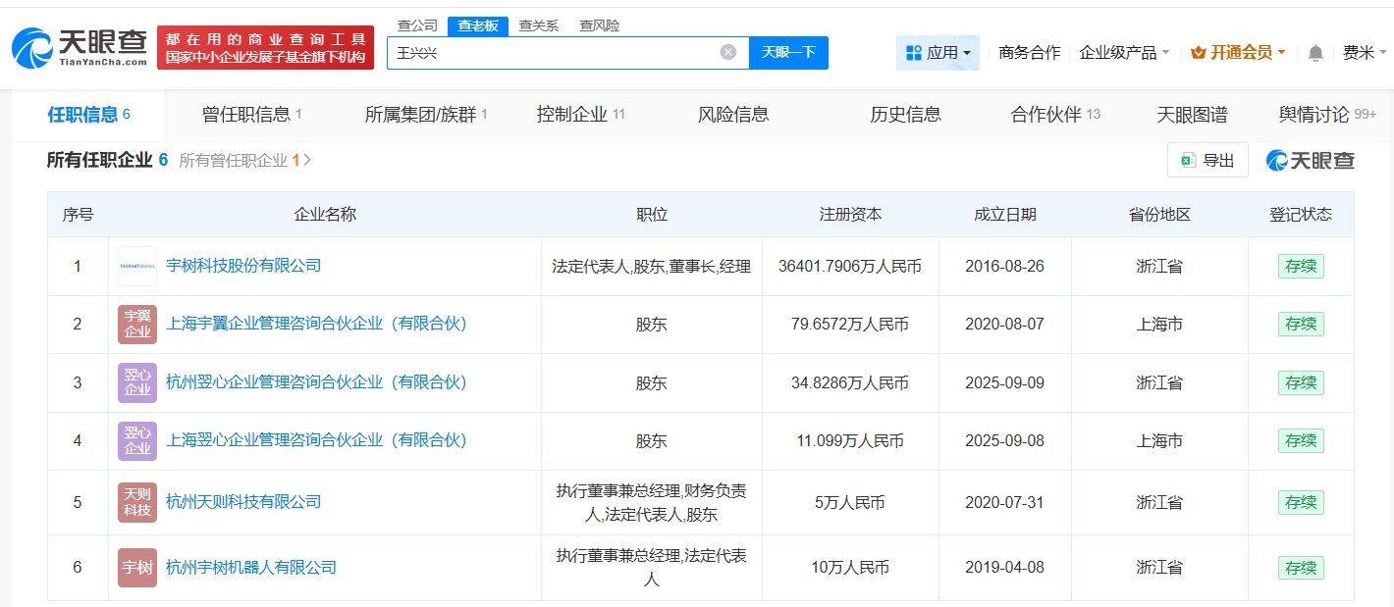The height and width of the screenshot is (607, 1394).
Task: Open 宇树科技股份有限公司 company link
Action: click(x=243, y=266)
